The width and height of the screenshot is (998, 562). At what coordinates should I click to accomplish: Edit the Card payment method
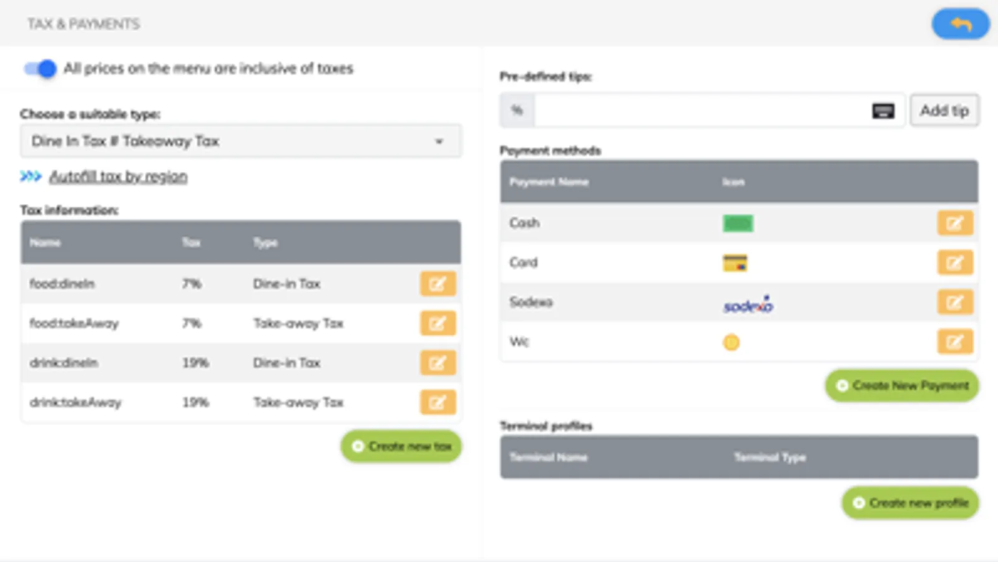tap(954, 262)
